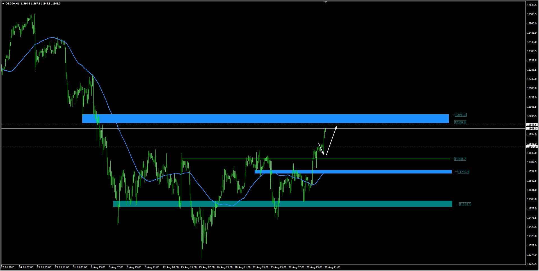Click the long upward white arrow
Viewport: 539px width, 271px height.
pyautogui.click(x=331, y=141)
